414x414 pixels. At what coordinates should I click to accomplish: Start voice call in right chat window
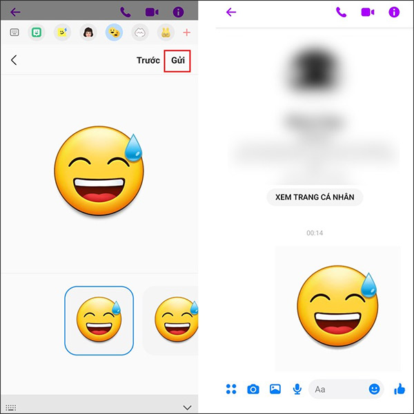click(x=341, y=12)
